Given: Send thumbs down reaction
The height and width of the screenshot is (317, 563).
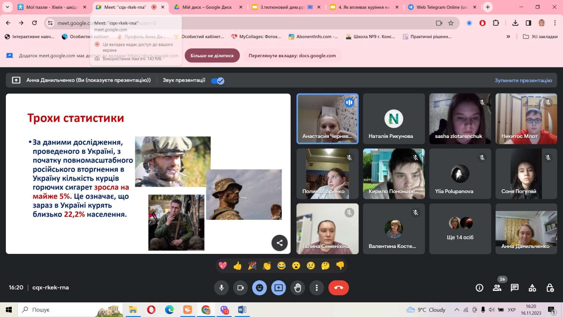Looking at the screenshot, I should click(340, 265).
